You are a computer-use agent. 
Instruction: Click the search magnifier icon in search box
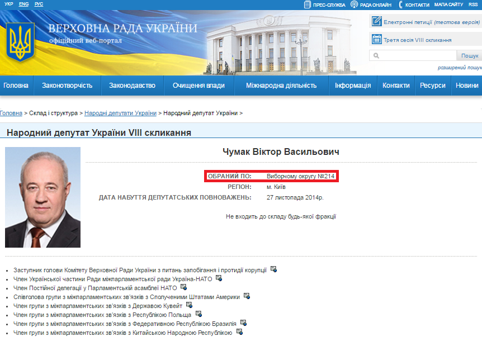(377, 56)
